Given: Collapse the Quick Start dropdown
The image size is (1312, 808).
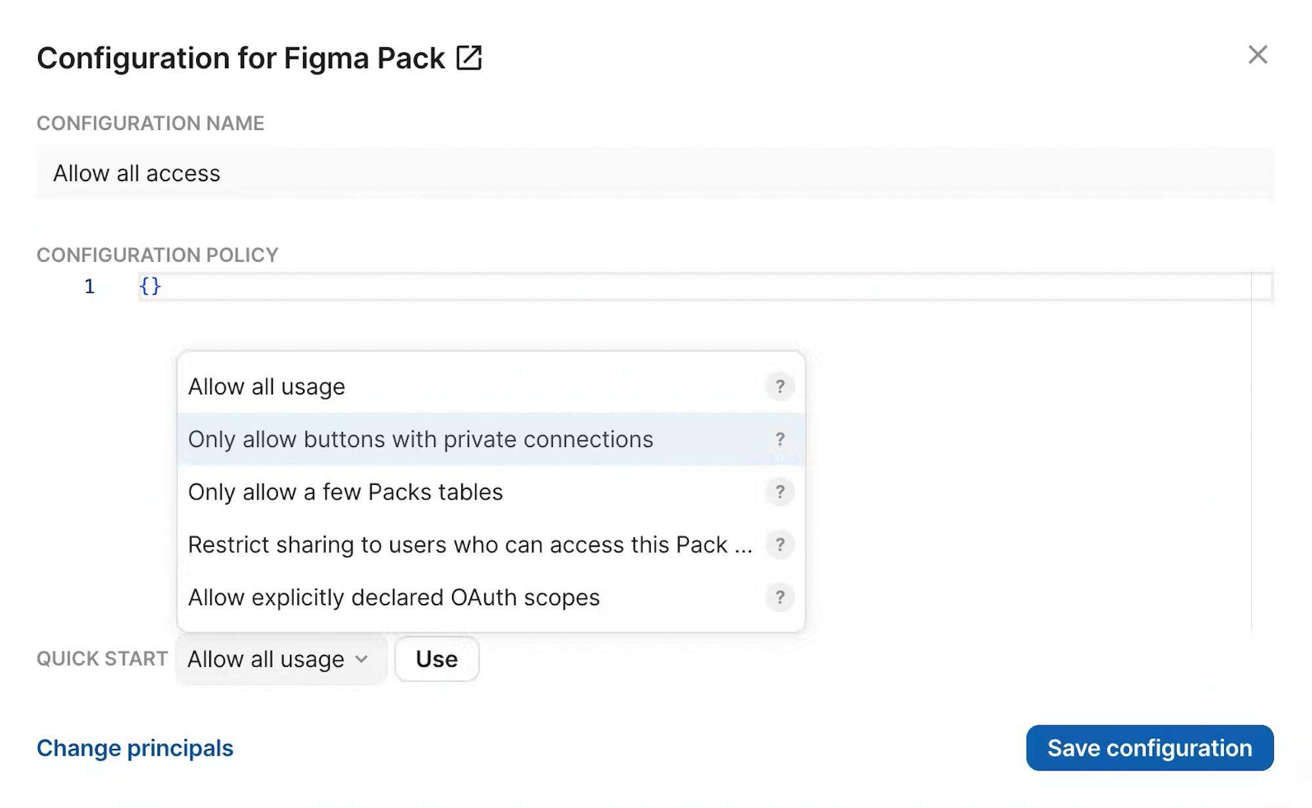Looking at the screenshot, I should (281, 659).
